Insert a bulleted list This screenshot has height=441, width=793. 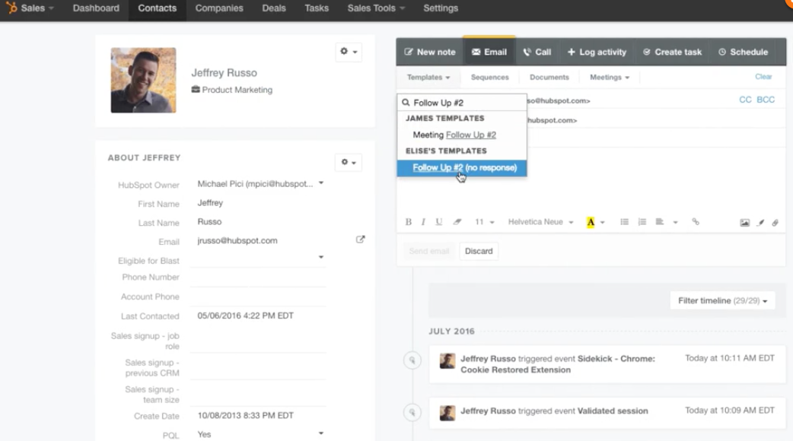625,222
